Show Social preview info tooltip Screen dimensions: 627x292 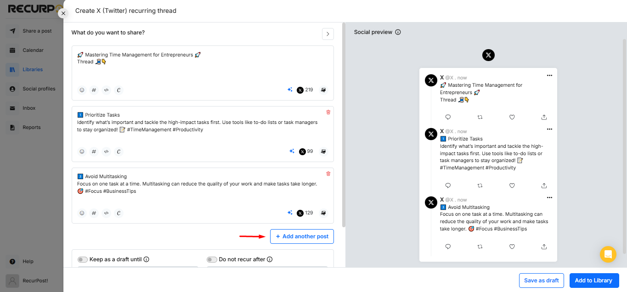398,32
